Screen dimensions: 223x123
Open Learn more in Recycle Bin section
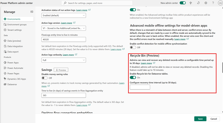pyautogui.click(x=146, y=63)
